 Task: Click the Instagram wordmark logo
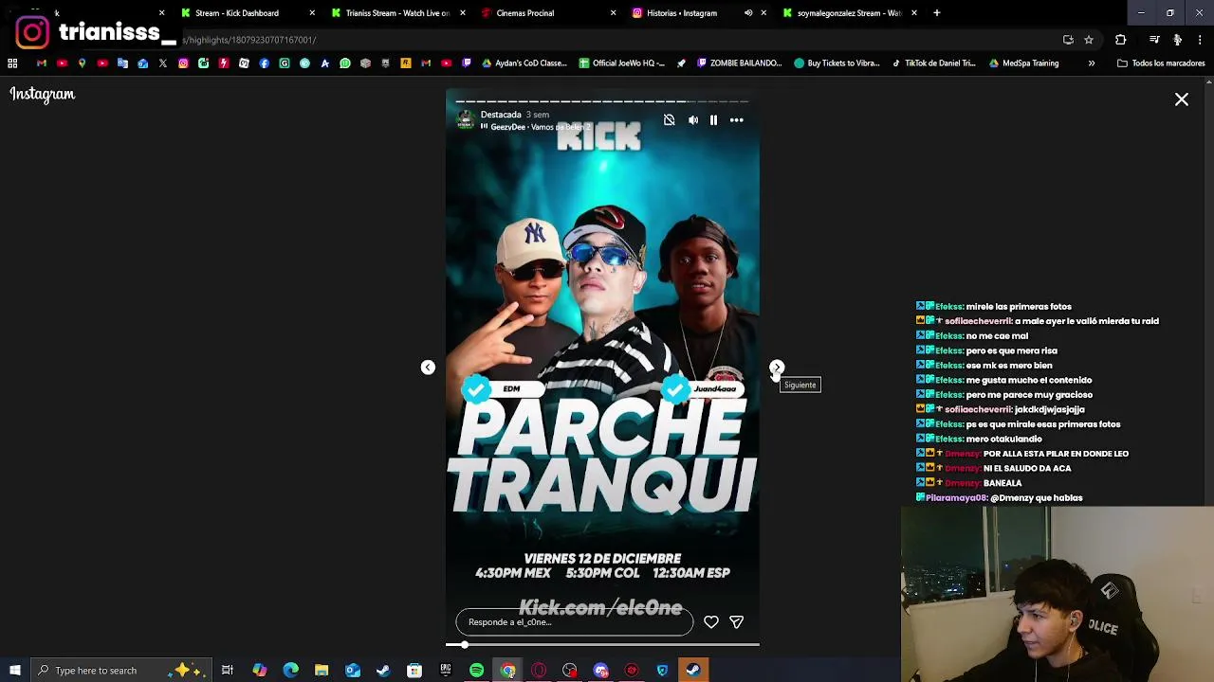43,94
